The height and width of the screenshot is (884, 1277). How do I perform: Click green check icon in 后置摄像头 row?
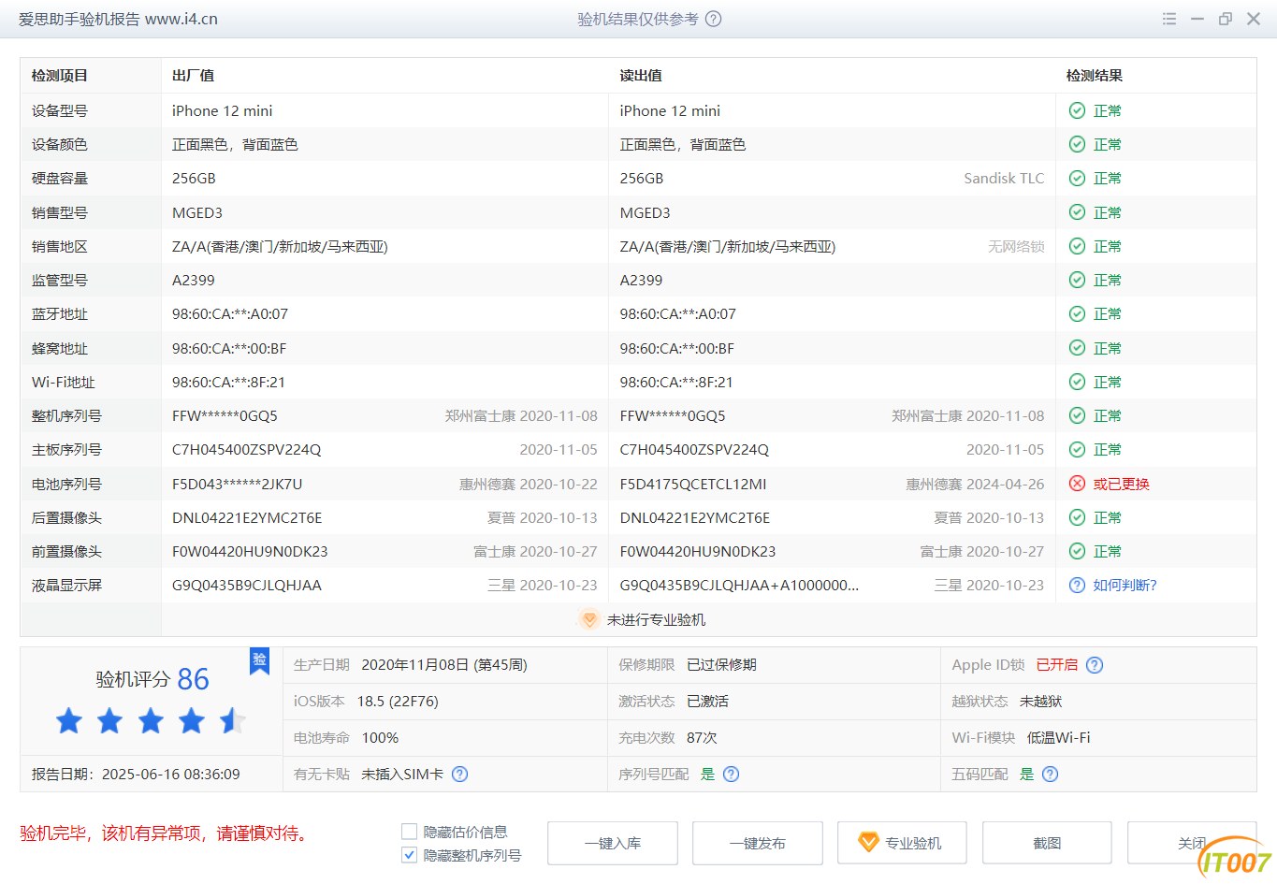click(x=1077, y=517)
